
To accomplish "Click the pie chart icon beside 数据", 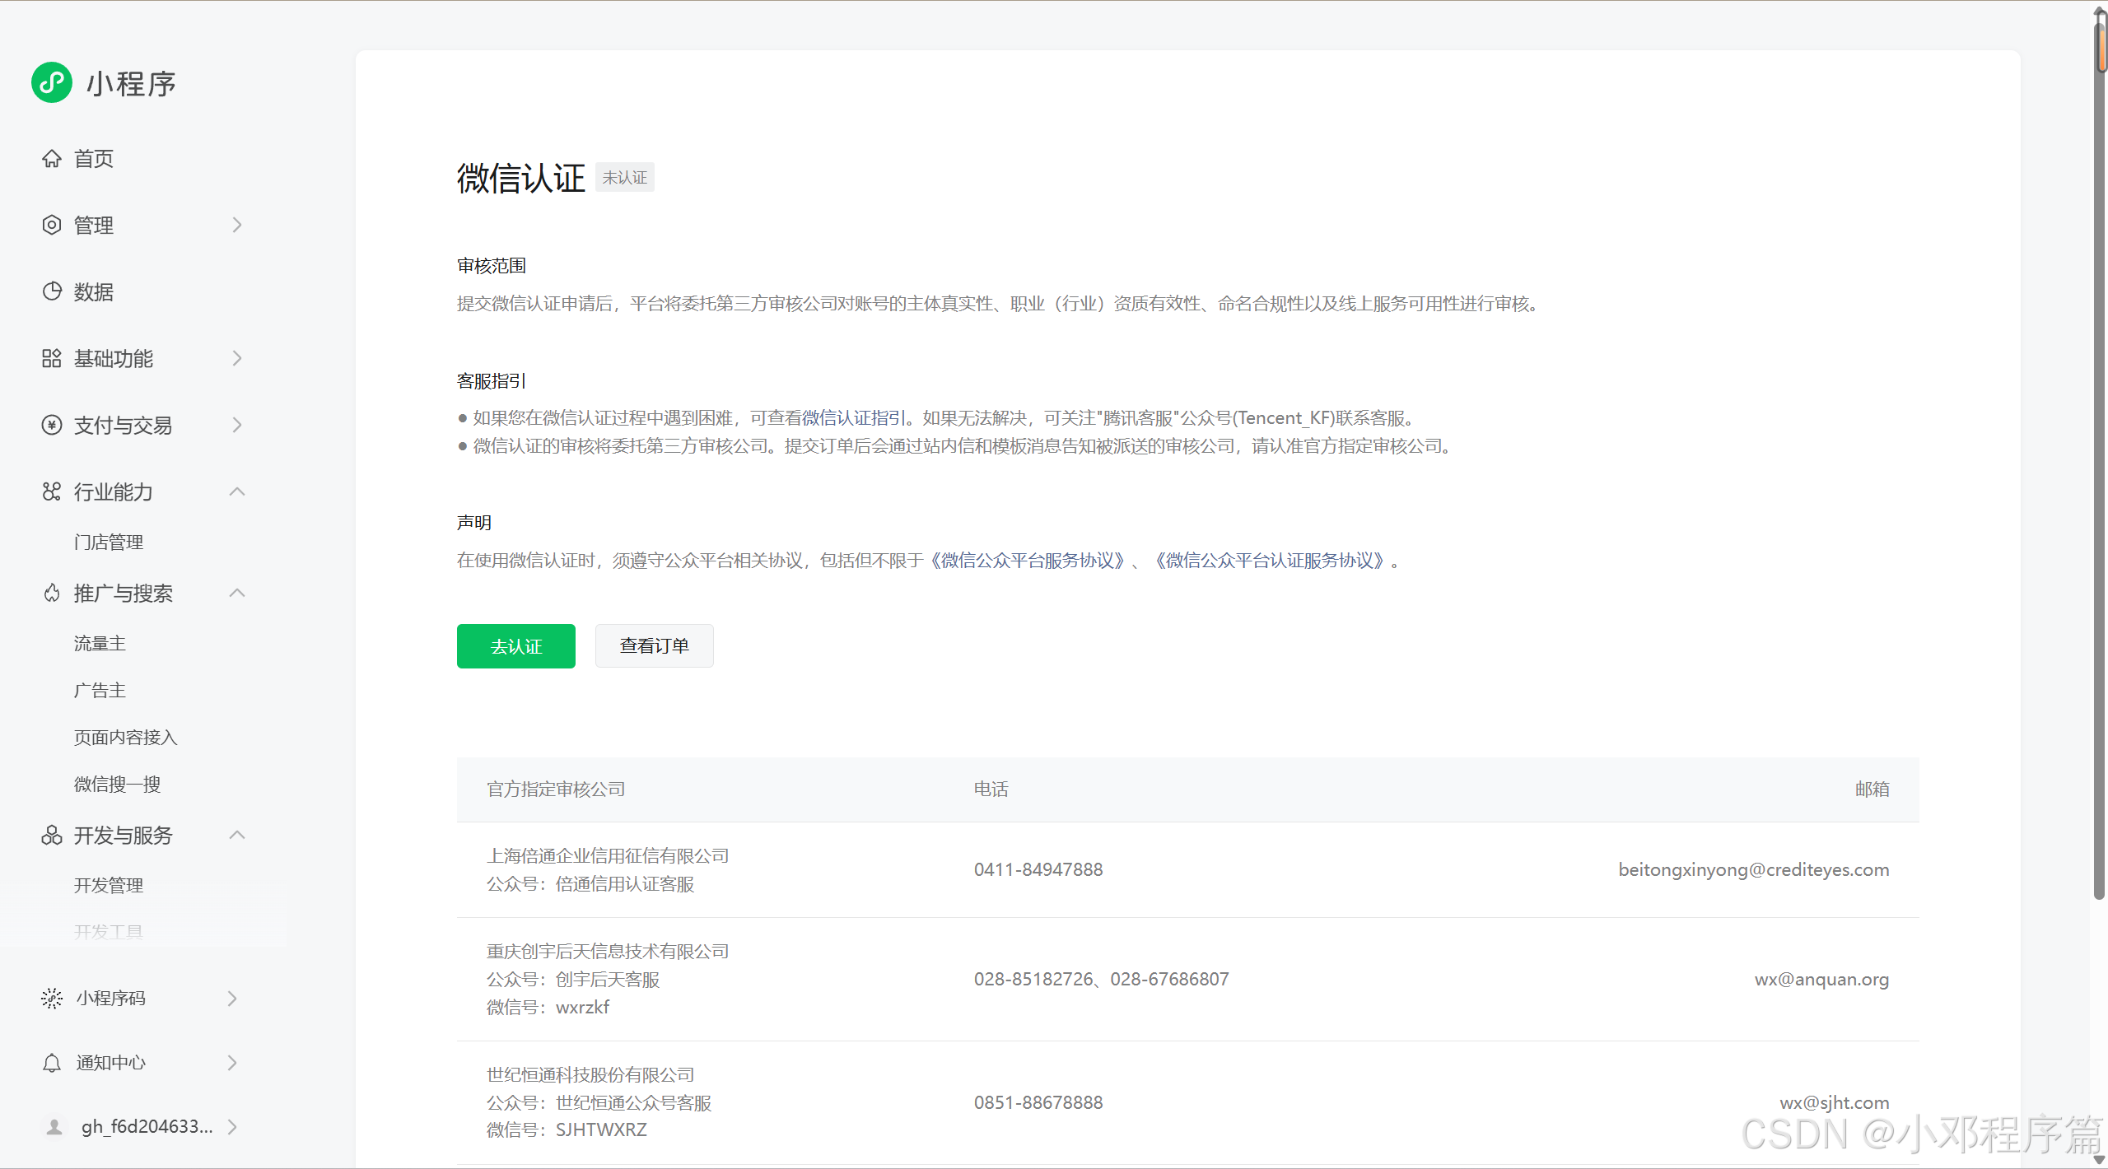I will pyautogui.click(x=52, y=291).
